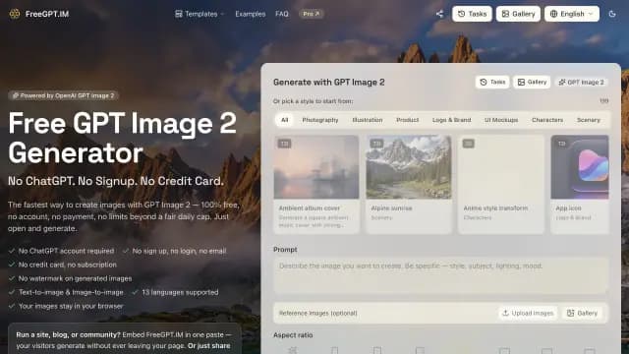This screenshot has width=629, height=354.
Task: Click the 'Anime style transform' title text
Action: pos(495,207)
